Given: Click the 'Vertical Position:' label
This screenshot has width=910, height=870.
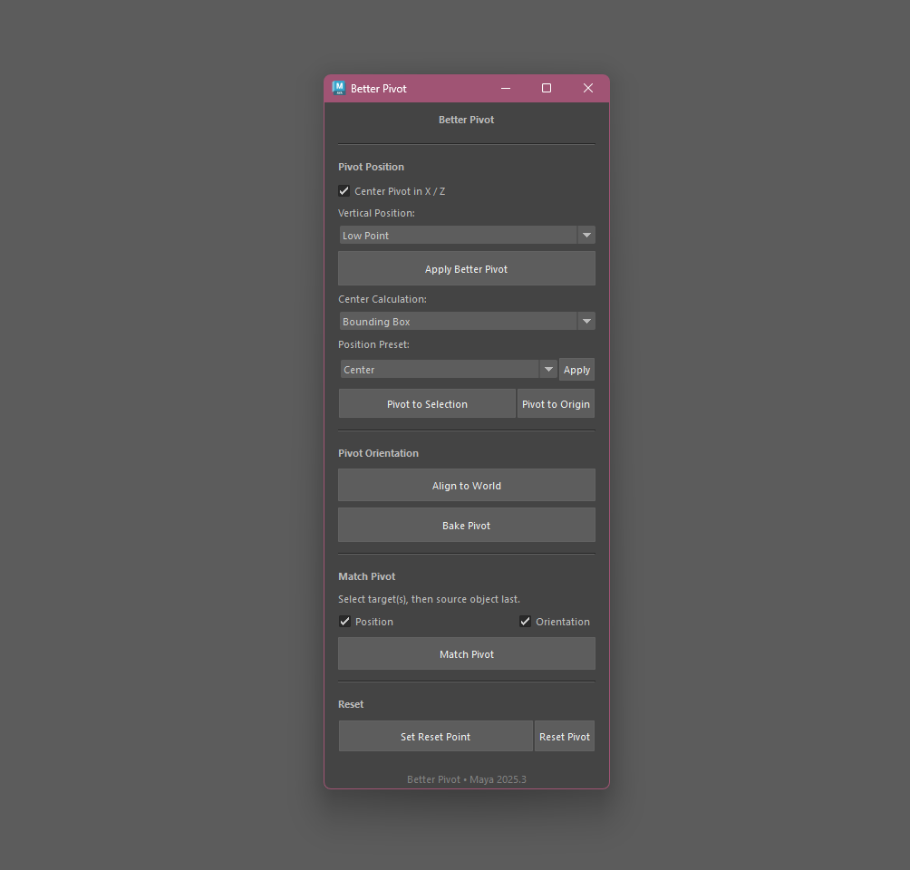Looking at the screenshot, I should (x=377, y=213).
